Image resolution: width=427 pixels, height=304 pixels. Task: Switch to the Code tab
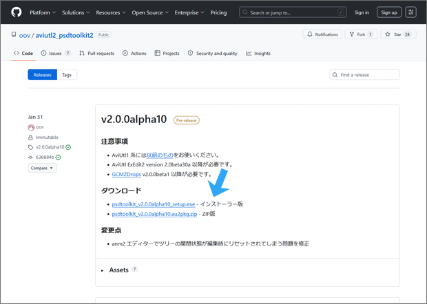(23, 53)
